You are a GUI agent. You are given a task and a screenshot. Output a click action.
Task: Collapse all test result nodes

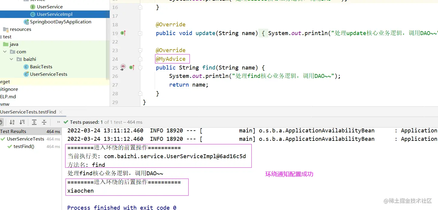click(44, 122)
